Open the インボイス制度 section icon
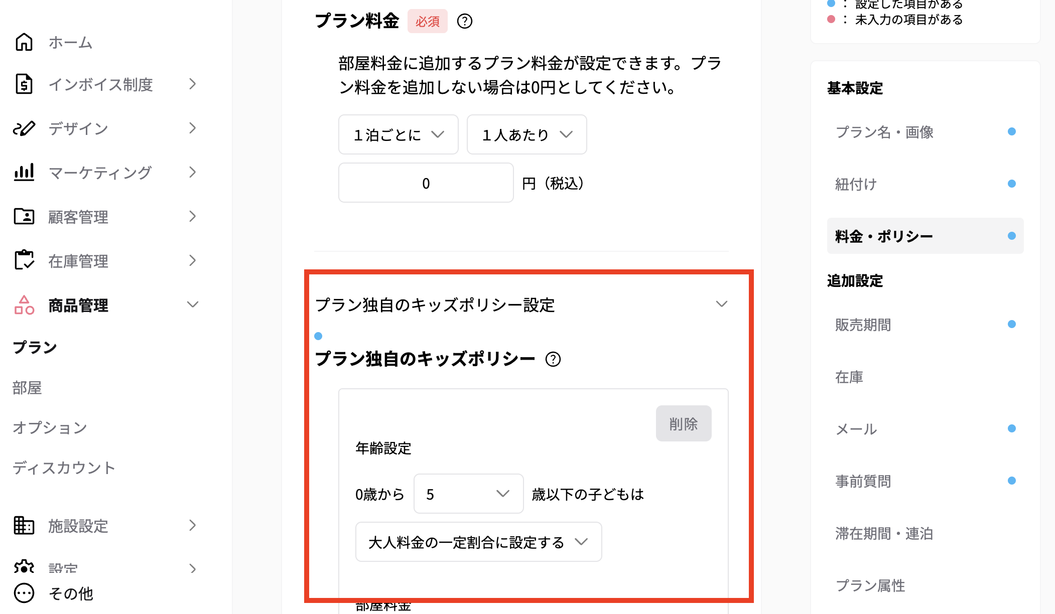The width and height of the screenshot is (1055, 614). [23, 84]
